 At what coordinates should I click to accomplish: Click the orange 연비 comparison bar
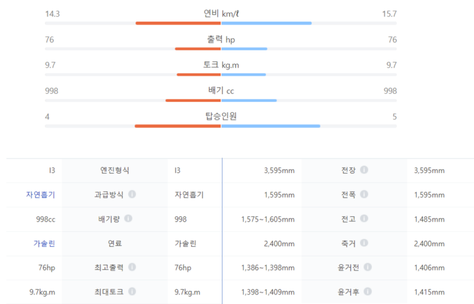coord(178,23)
